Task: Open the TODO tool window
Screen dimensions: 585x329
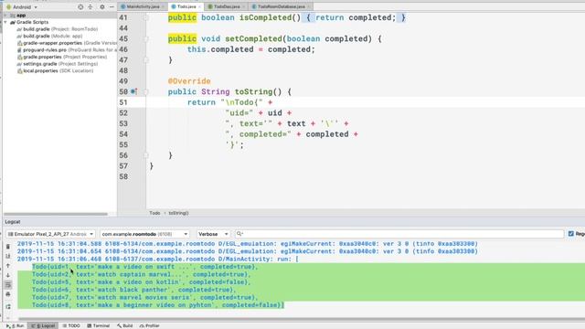Action: coord(71,325)
